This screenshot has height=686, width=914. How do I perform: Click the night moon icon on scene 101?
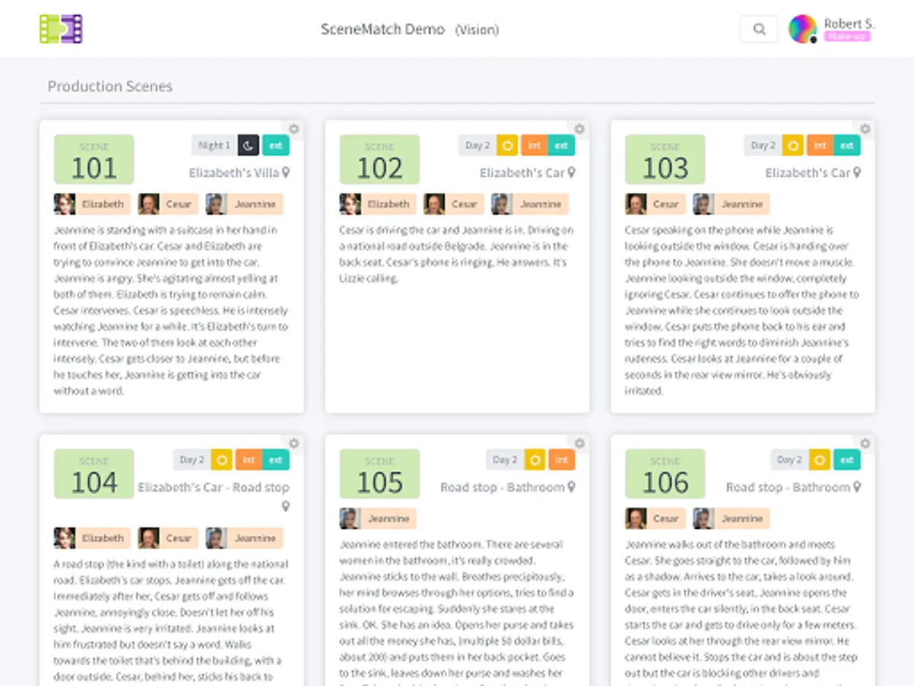pos(248,145)
